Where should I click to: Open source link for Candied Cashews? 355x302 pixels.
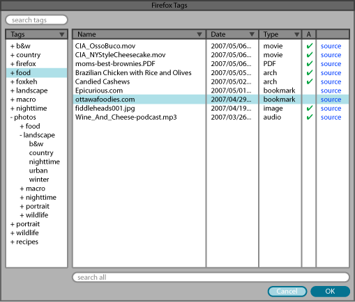click(331, 82)
